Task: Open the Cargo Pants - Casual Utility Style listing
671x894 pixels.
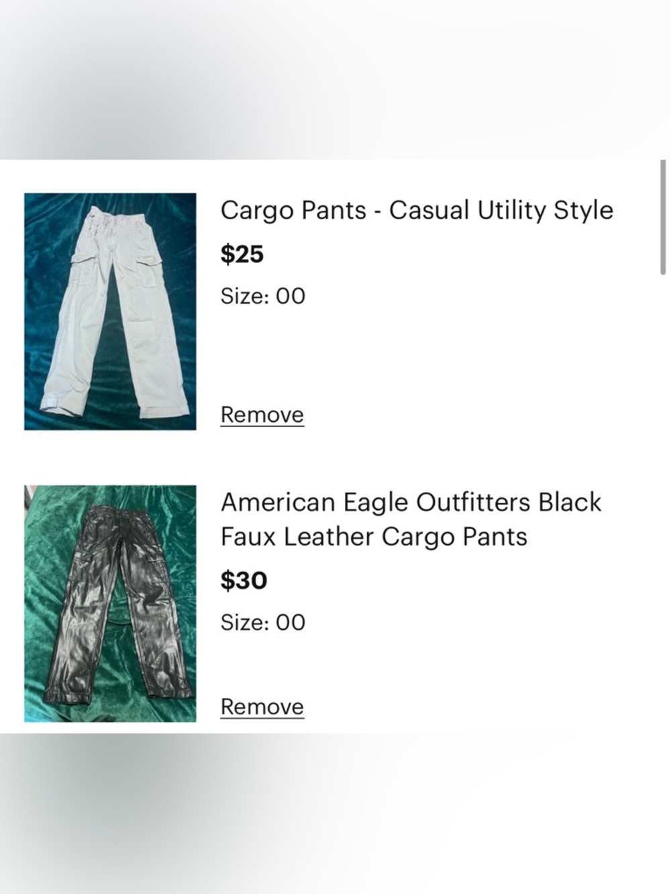Action: (416, 211)
